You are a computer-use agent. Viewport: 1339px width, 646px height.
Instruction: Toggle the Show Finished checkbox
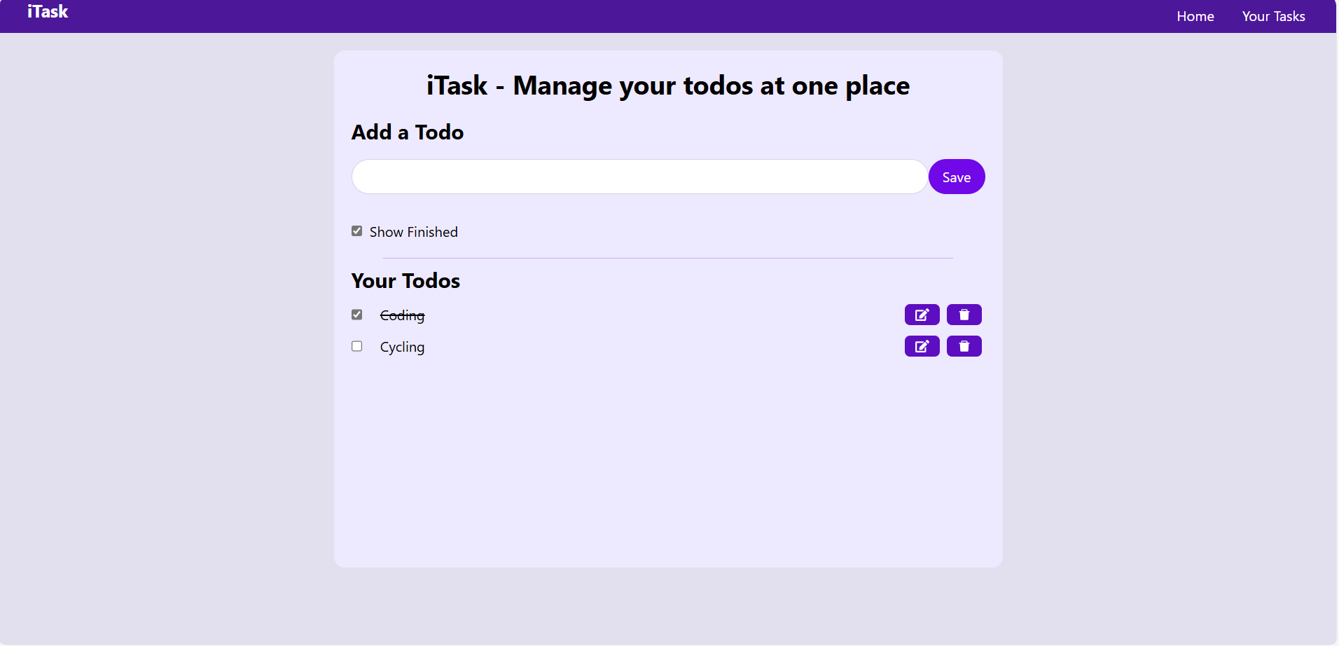click(x=357, y=231)
